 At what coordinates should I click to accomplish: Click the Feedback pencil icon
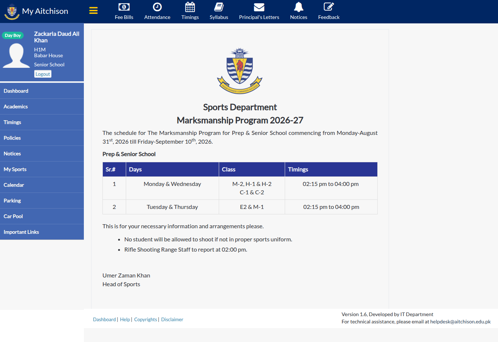point(328,7)
